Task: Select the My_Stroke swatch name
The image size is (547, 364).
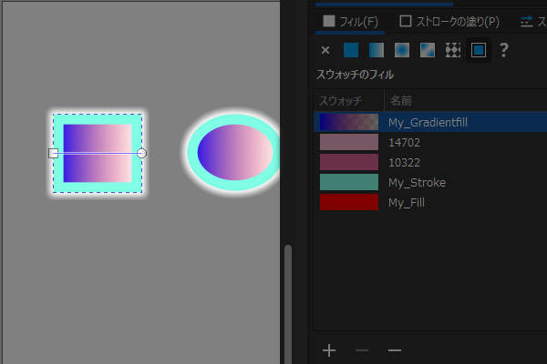Action: (418, 183)
